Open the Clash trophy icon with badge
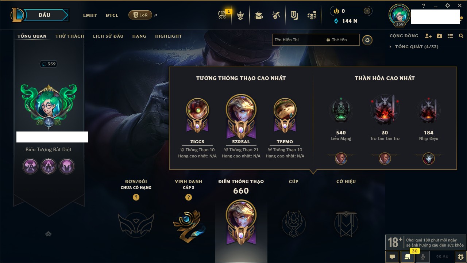The height and width of the screenshot is (263, 467). 222,15
